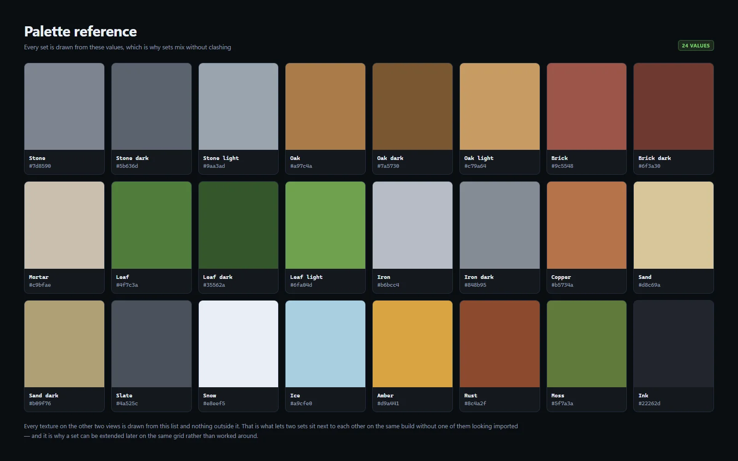The width and height of the screenshot is (738, 461).
Task: Click the Stone color swatch
Action: 64,106
